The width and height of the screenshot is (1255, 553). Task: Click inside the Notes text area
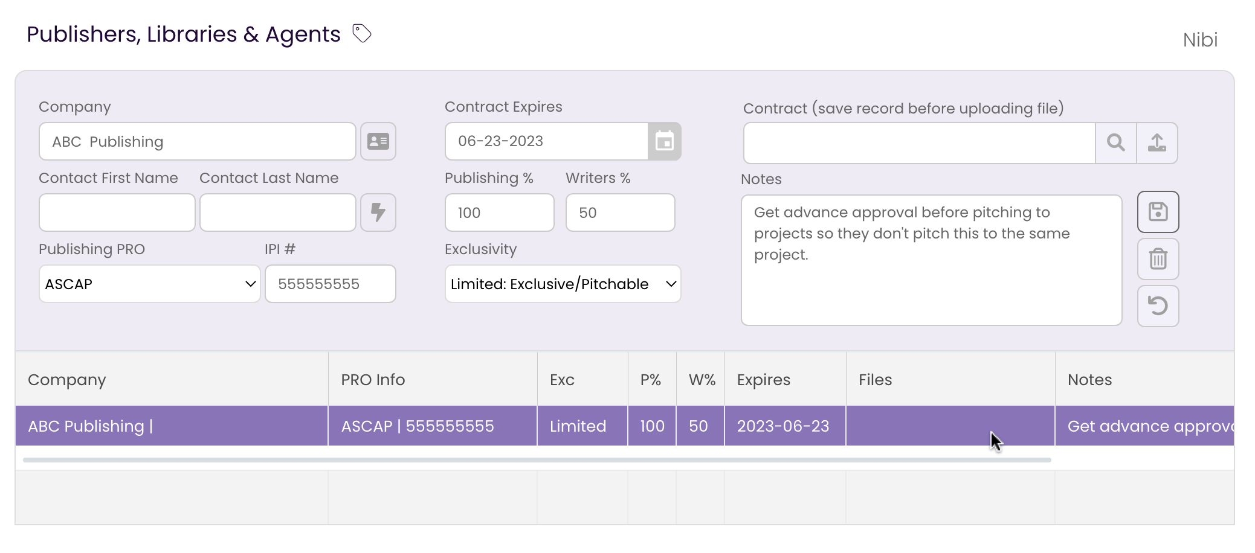point(932,260)
